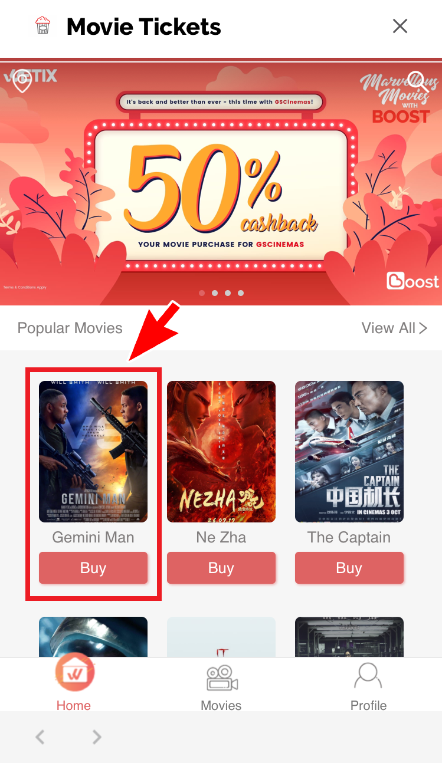
Task: Expand View All popular movies
Action: point(394,328)
